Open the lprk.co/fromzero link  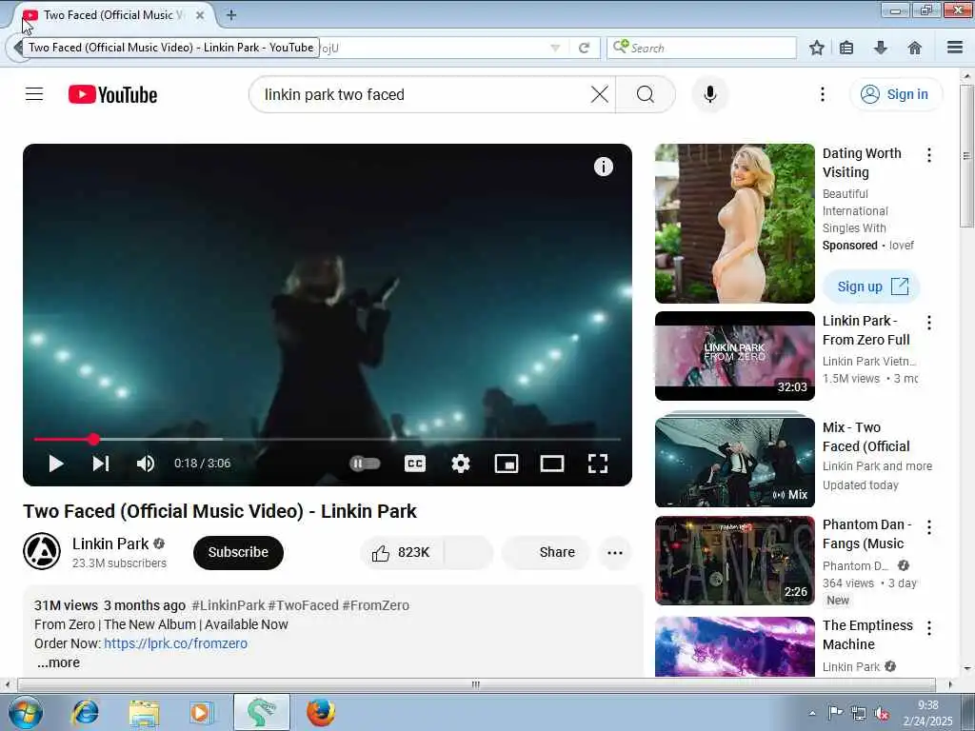175,643
